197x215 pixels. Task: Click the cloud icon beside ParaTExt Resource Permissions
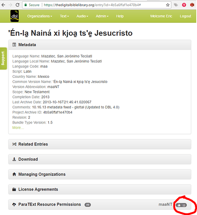click(14, 204)
